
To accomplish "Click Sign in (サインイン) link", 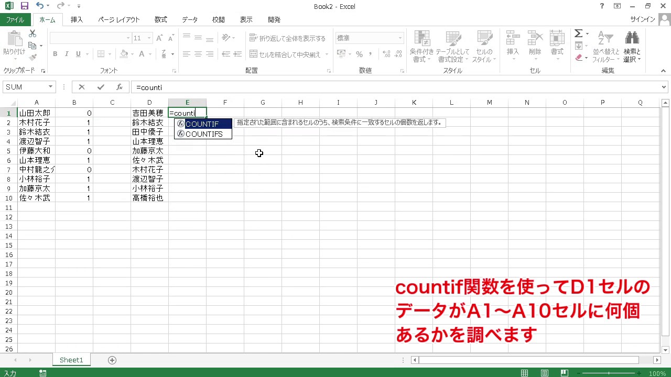I will [643, 19].
